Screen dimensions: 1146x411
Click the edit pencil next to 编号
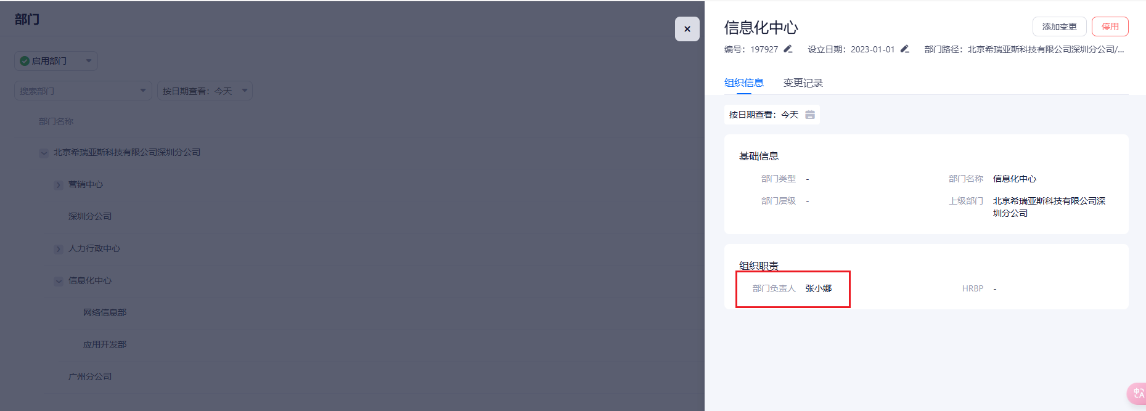coord(788,49)
